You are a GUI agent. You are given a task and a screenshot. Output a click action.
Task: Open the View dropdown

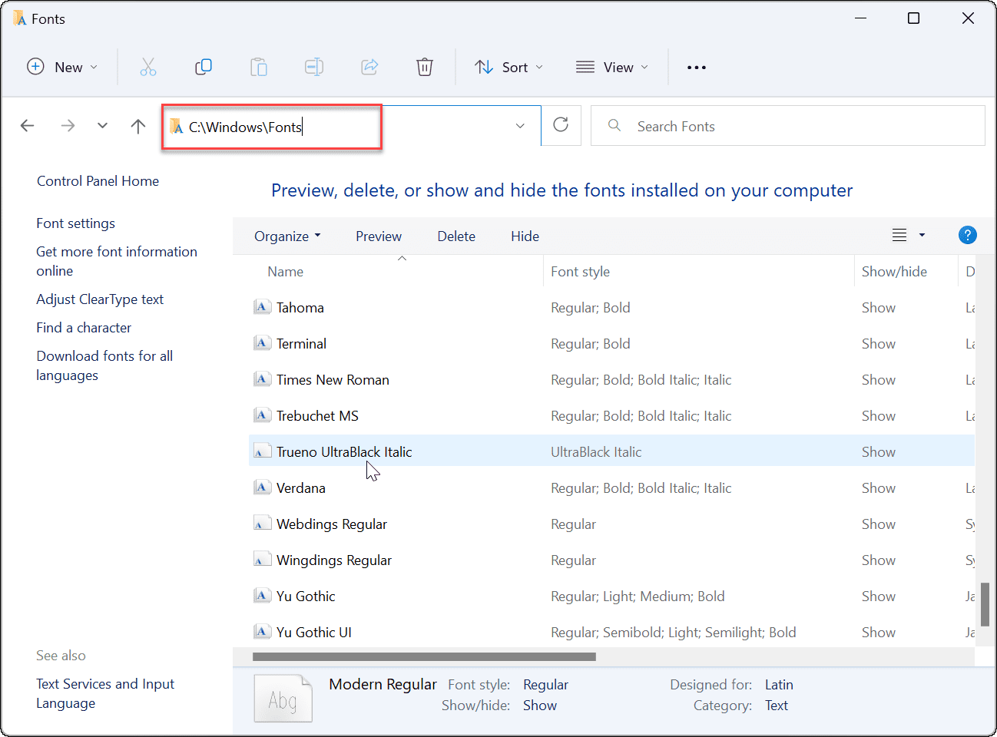coord(612,67)
